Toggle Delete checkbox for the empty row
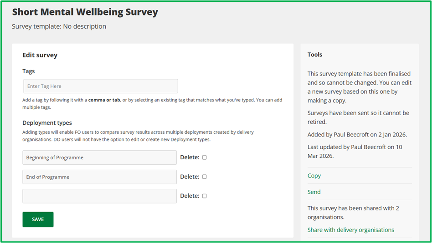This screenshot has height=243, width=432. 204,196
